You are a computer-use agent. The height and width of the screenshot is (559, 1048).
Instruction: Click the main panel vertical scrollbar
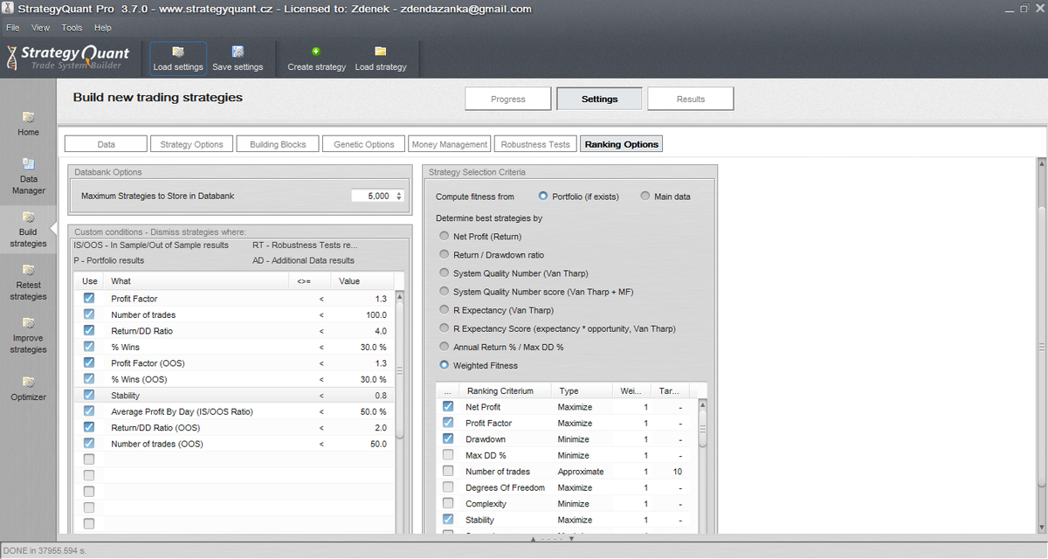[1040, 345]
